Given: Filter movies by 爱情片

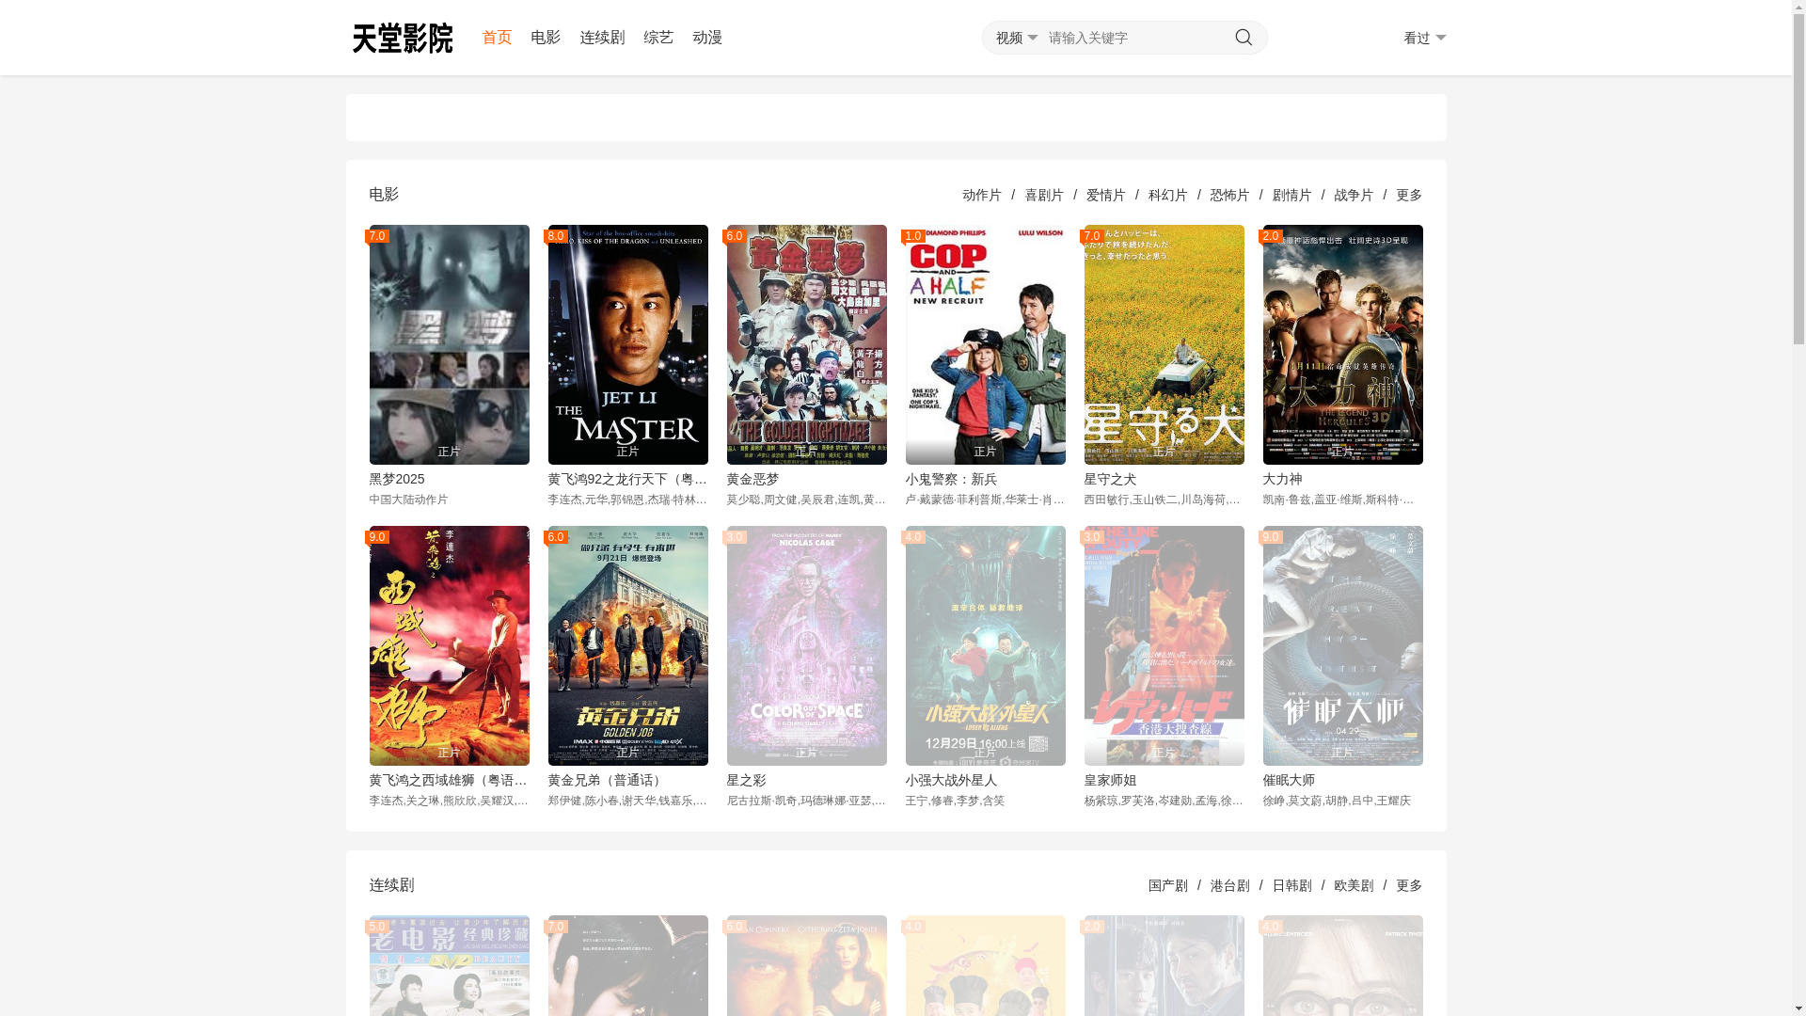Looking at the screenshot, I should 1106,195.
